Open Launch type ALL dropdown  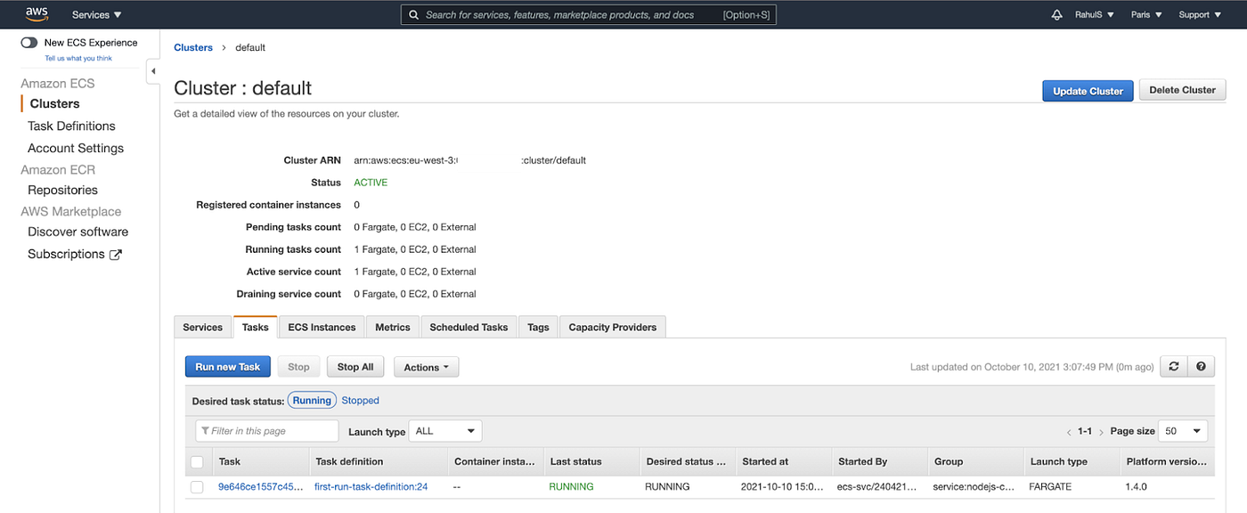click(445, 431)
